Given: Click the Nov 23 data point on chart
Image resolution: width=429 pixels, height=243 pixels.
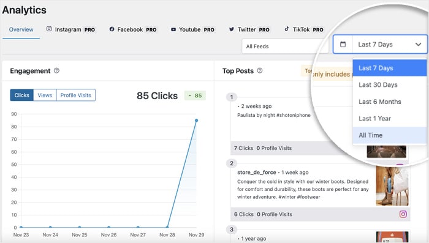Looking at the screenshot, I should pyautogui.click(x=21, y=227).
